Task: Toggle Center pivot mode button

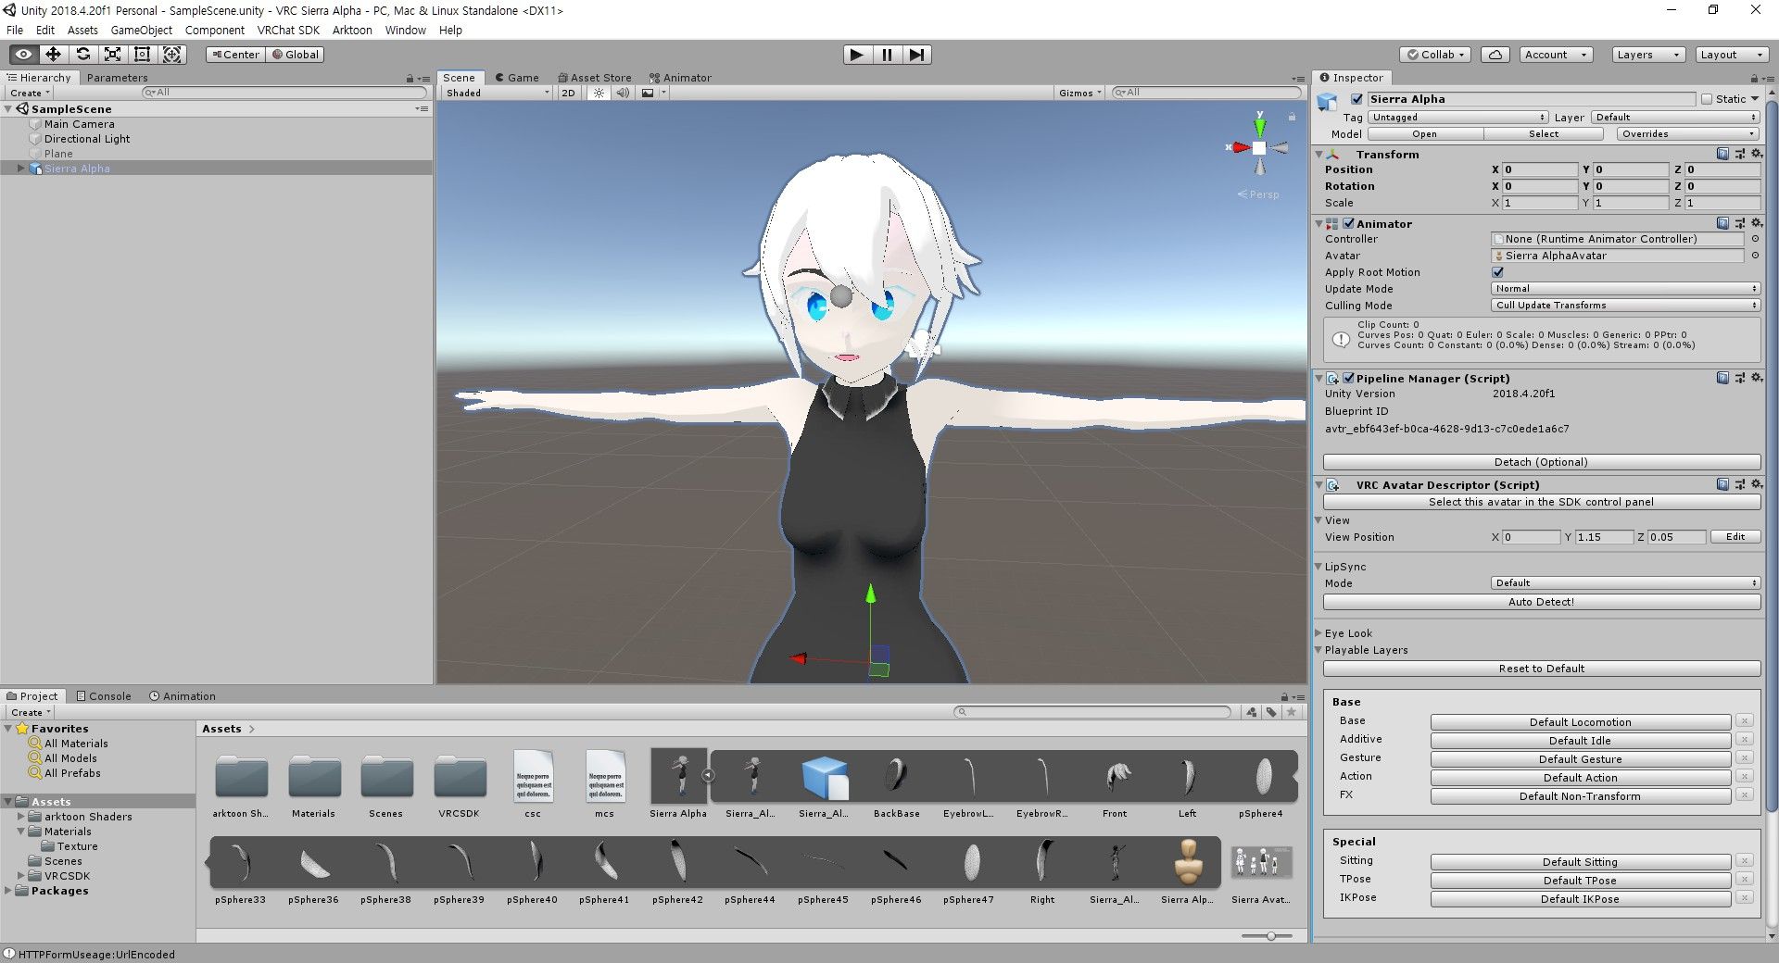Action: click(235, 55)
